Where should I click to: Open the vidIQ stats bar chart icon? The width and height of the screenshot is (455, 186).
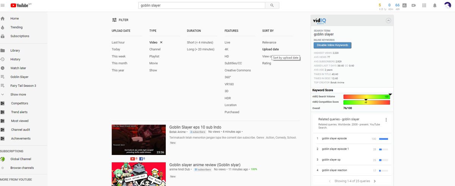[404, 5]
